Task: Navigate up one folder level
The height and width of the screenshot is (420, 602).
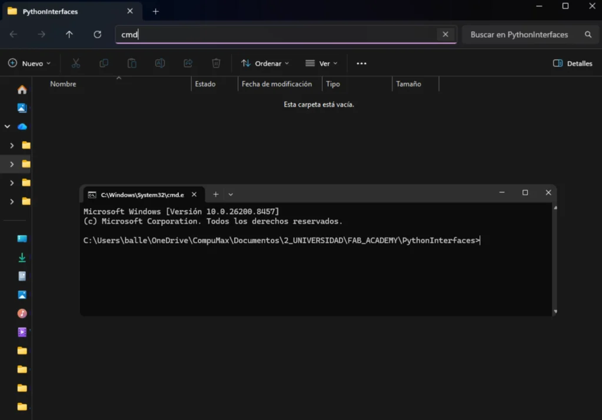Action: [69, 35]
